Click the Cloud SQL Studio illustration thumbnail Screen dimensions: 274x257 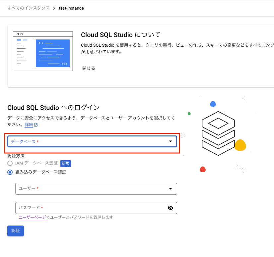[x=43, y=51]
